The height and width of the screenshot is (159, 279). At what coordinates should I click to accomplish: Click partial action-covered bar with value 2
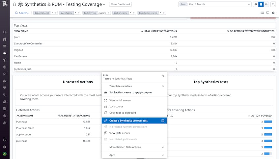coord(268,153)
